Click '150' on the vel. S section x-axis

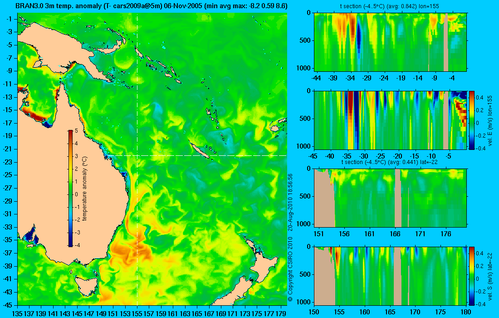click(x=314, y=312)
